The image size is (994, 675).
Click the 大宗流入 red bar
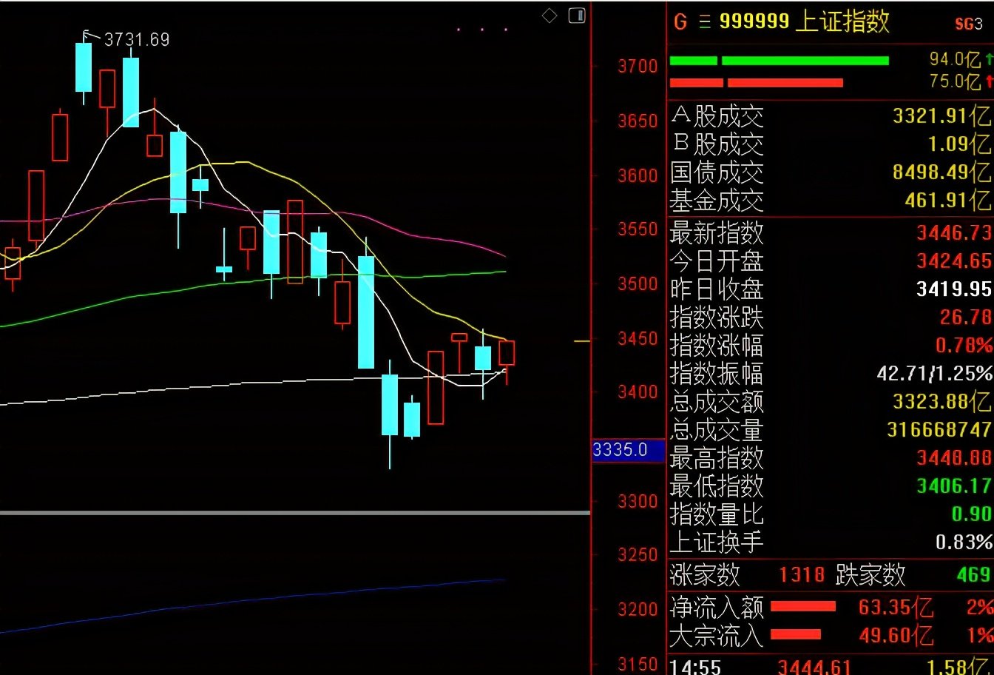(x=796, y=634)
